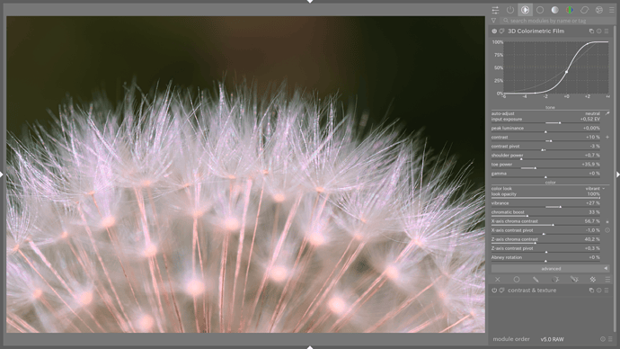Image resolution: width=620 pixels, height=349 pixels.
Task: Select drawn mask pencil icon
Action: coord(536,280)
